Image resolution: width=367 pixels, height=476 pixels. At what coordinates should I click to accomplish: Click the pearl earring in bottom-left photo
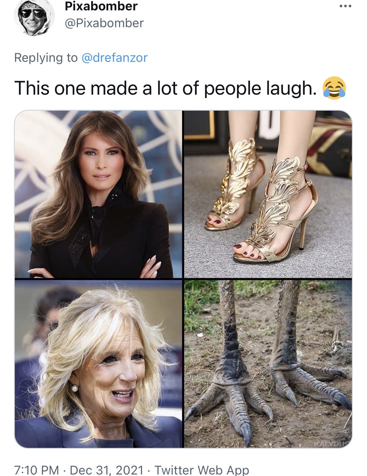(75, 388)
